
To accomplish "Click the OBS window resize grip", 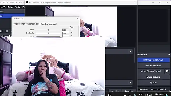I will point(170,91).
